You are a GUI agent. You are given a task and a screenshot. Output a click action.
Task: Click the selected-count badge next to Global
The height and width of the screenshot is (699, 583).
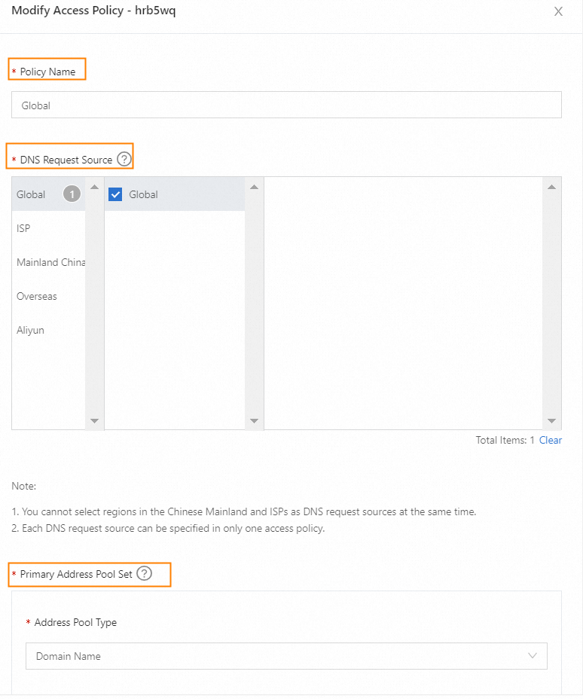(x=72, y=194)
